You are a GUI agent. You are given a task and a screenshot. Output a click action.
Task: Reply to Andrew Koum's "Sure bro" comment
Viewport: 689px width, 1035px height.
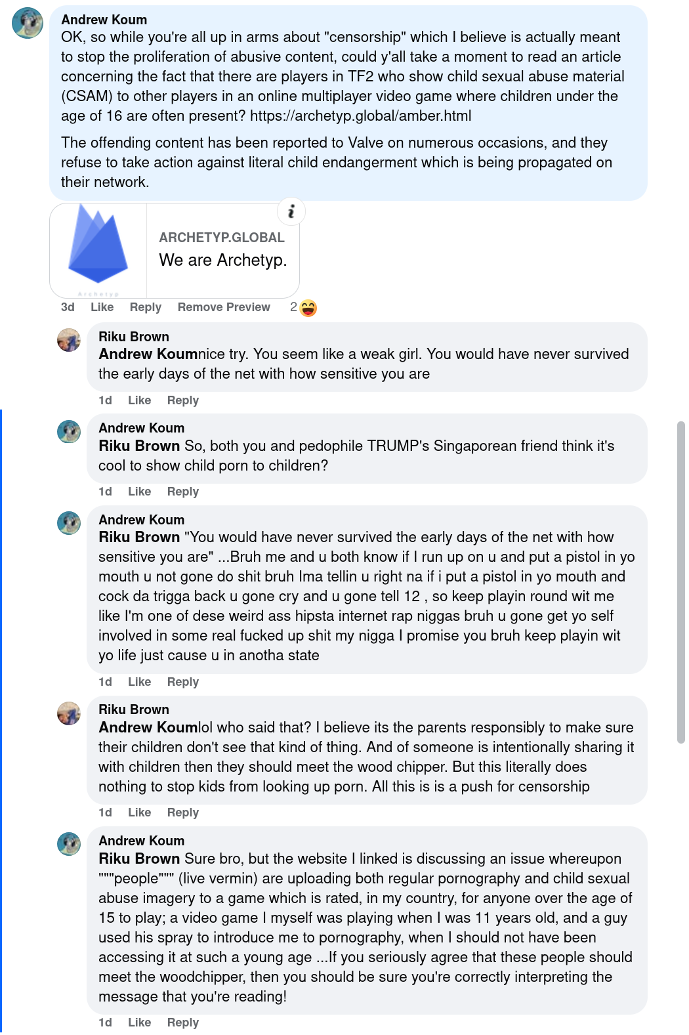click(x=182, y=1023)
